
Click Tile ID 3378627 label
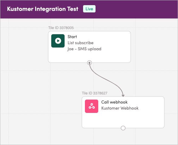[x=95, y=93]
